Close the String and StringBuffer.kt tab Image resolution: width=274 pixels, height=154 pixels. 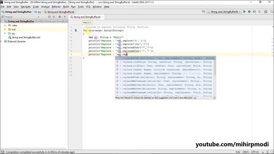(x=103, y=17)
